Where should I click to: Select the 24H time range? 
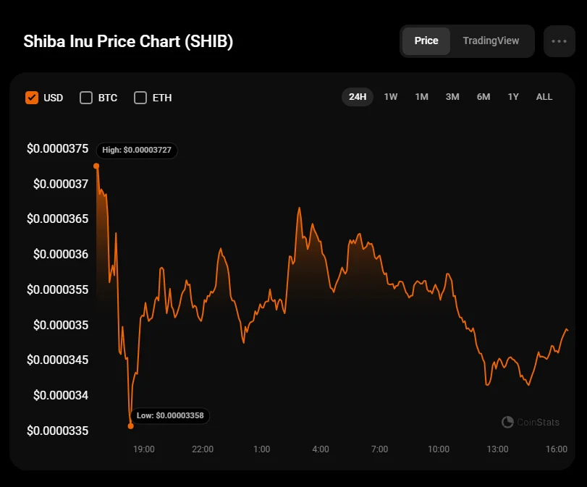pyautogui.click(x=358, y=97)
